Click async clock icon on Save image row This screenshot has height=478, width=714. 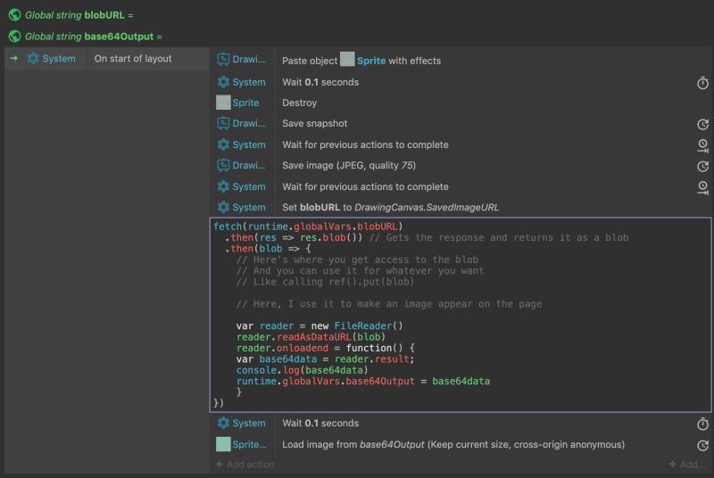point(702,167)
